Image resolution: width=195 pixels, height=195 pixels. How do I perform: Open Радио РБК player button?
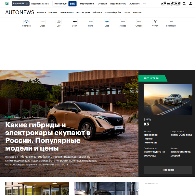pos(20,4)
